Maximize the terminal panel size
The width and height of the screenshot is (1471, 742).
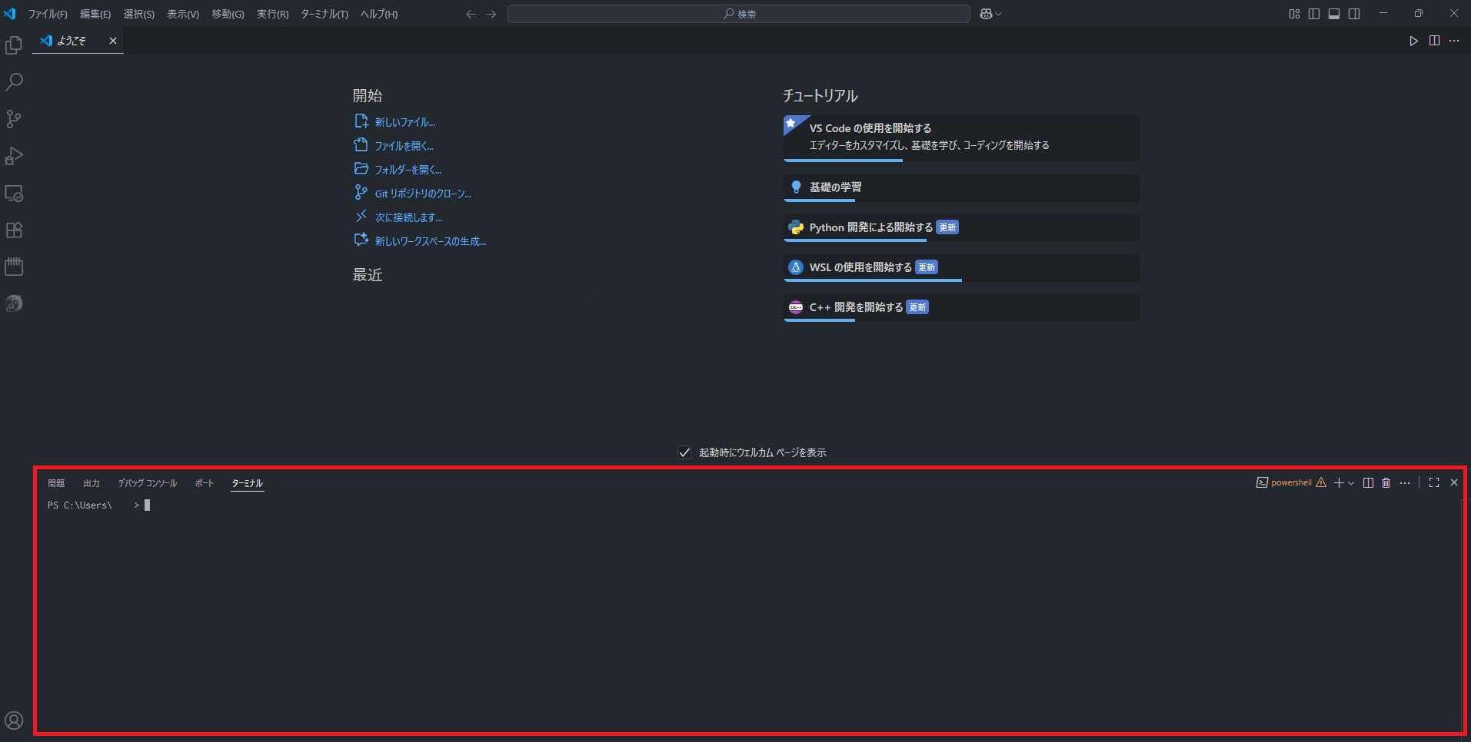(1434, 482)
